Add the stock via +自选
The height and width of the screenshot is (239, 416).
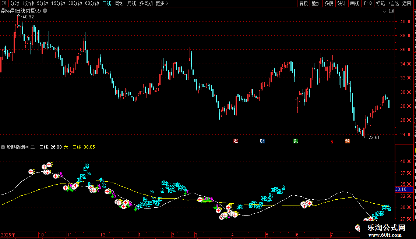tap(394, 3)
